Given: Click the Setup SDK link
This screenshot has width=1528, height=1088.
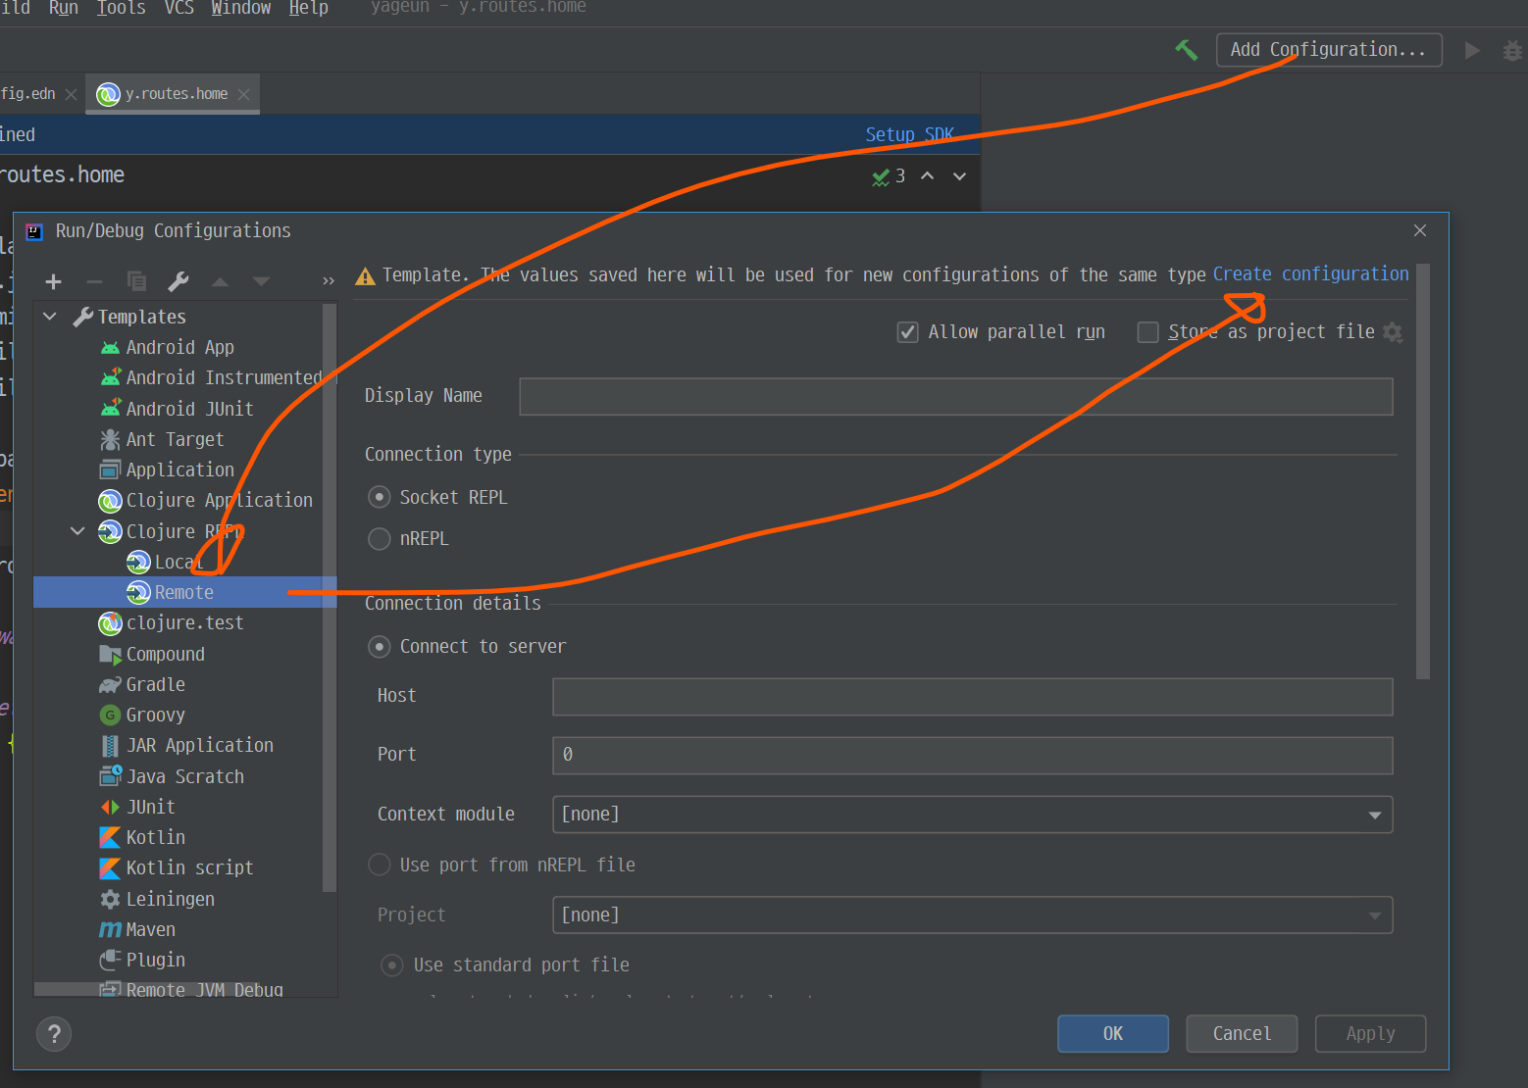Looking at the screenshot, I should click(x=910, y=134).
